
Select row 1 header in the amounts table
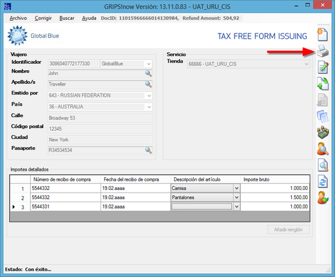coord(20,188)
